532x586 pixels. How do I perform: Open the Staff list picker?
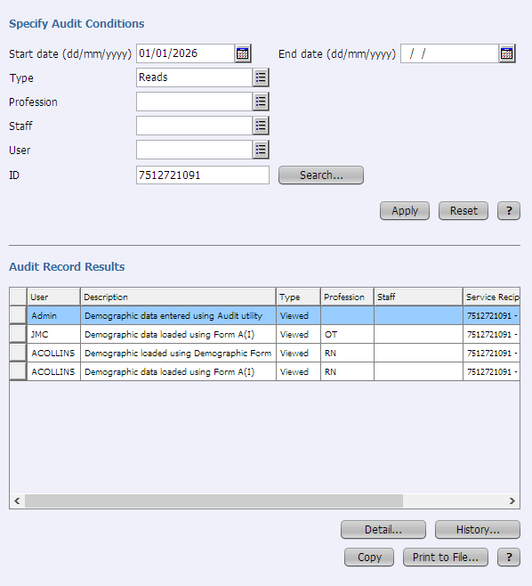[261, 126]
